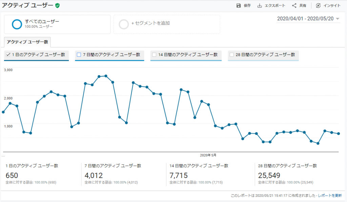Screen dimensions: 347x202
Task: Click + セグメントを追加 to add segment
Action: pyautogui.click(x=150, y=23)
